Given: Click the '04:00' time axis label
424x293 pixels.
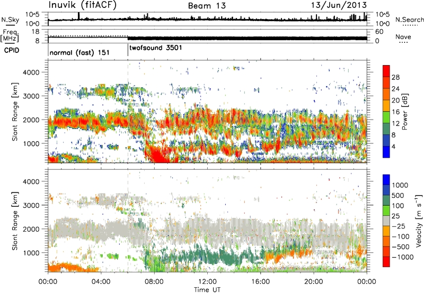Looking at the screenshot, I should pos(101,281).
